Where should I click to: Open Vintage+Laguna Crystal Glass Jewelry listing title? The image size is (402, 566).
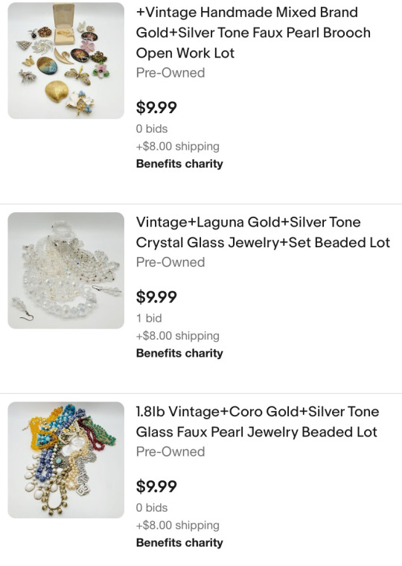click(x=263, y=232)
